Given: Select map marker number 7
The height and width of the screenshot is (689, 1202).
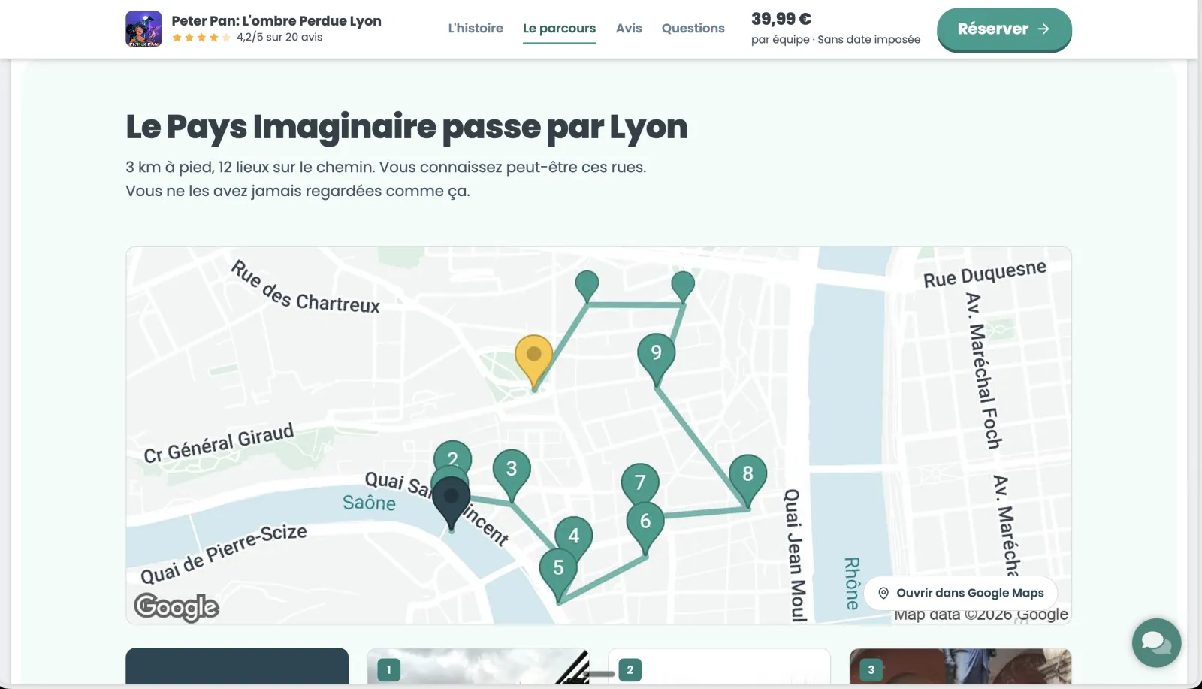Looking at the screenshot, I should click(x=640, y=482).
